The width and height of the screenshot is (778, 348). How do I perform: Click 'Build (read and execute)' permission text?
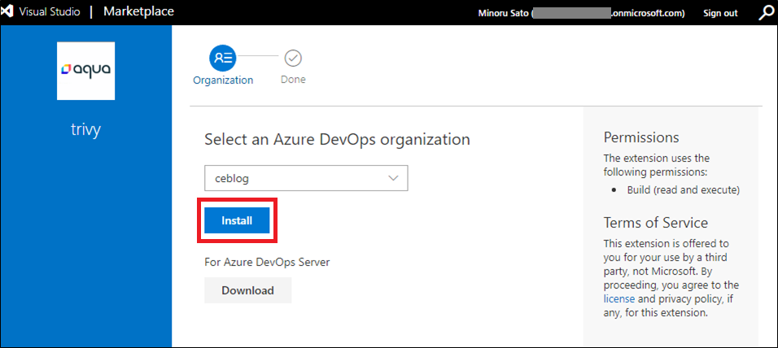point(684,190)
